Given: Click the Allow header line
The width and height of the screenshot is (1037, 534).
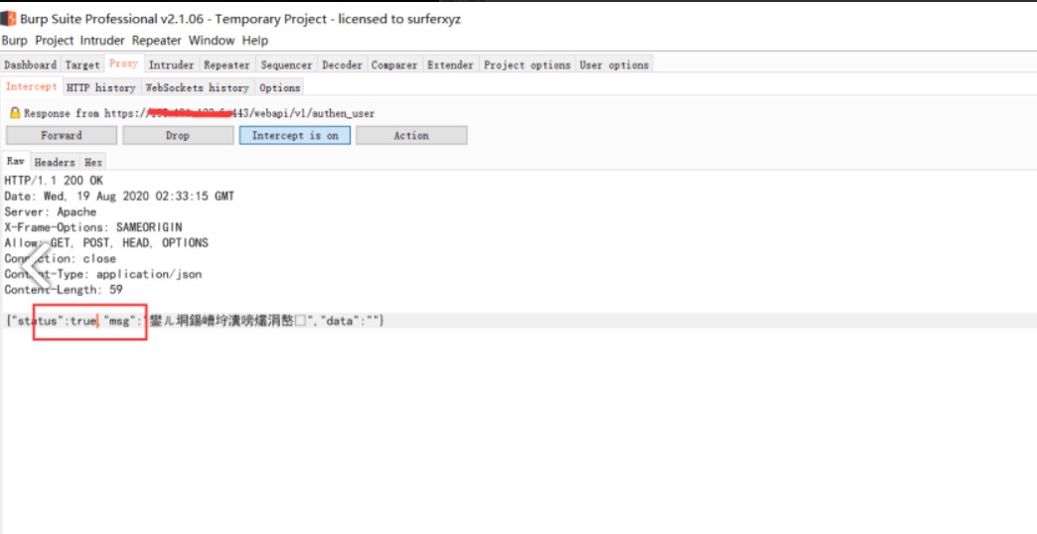Looking at the screenshot, I should click(x=106, y=243).
